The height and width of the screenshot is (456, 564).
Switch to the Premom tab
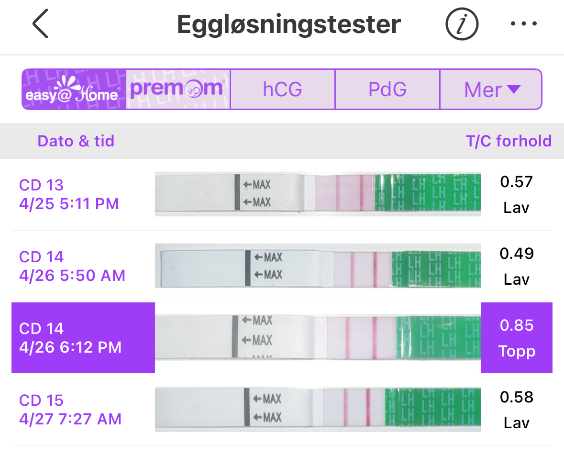point(178,89)
